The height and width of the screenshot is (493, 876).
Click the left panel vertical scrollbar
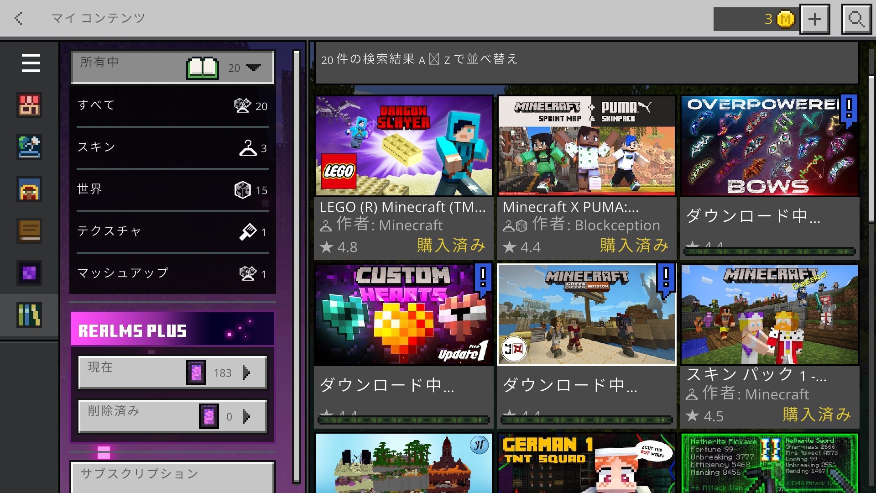297,267
